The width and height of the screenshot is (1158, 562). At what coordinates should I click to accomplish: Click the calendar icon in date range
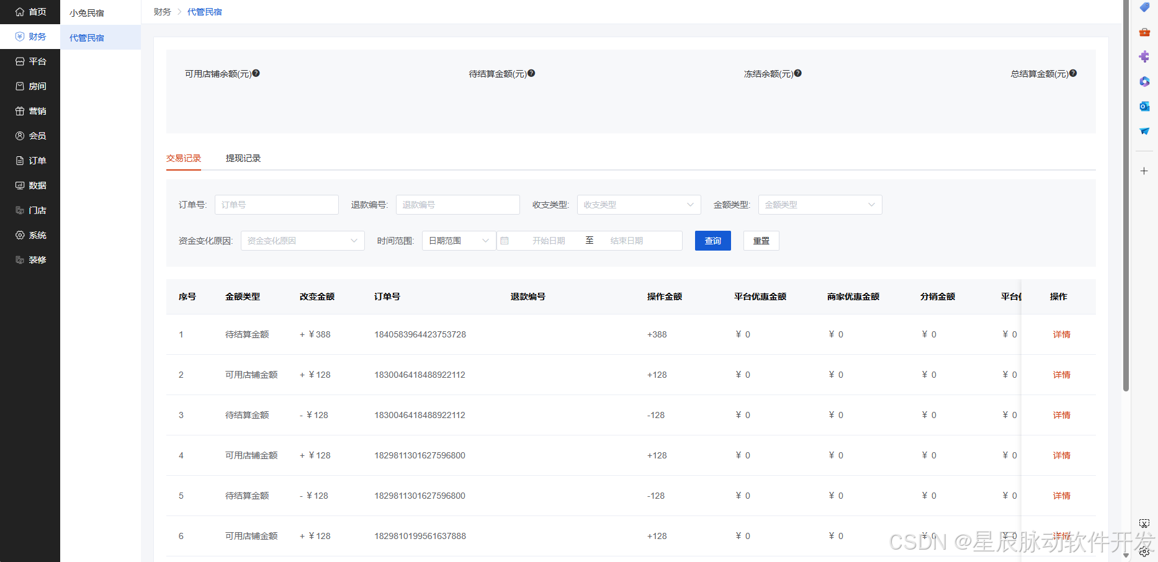(x=505, y=241)
